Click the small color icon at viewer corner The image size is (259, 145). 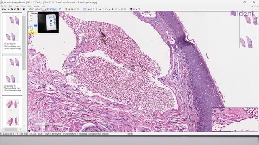pyautogui.click(x=29, y=131)
